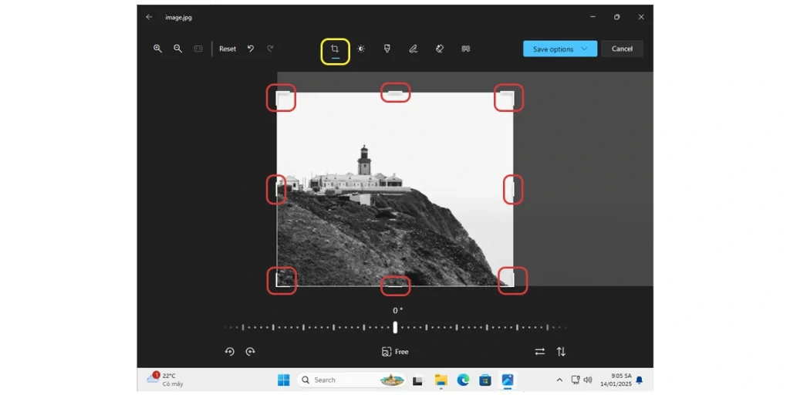Open the Adjustment (brightness) tool

click(361, 49)
